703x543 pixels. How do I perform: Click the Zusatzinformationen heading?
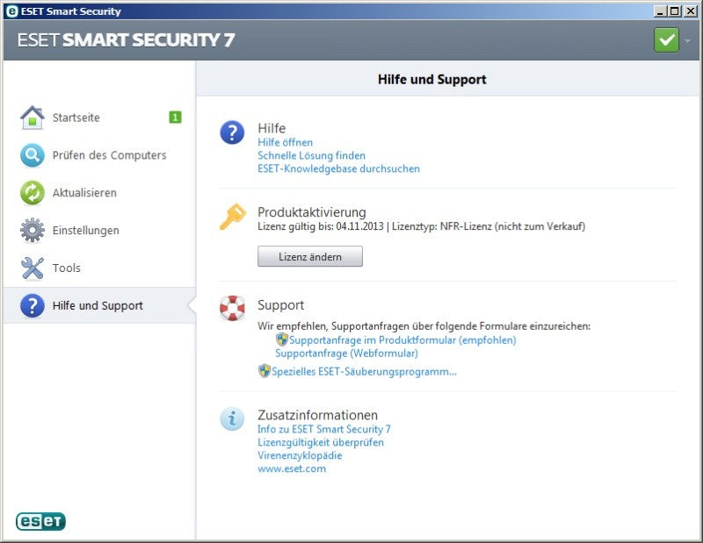[x=317, y=415]
